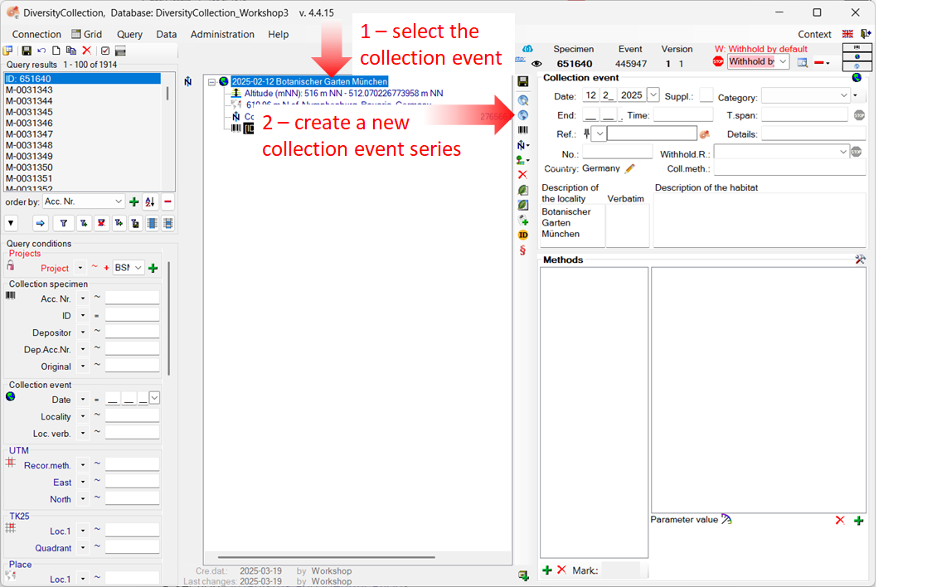Click the globe icon to create event series
This screenshot has height=587, width=932.
pyautogui.click(x=522, y=114)
